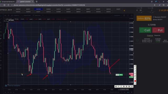Select the CAD/JPY currency pair
Screen dimensions: 168x94
(x=38, y=12)
